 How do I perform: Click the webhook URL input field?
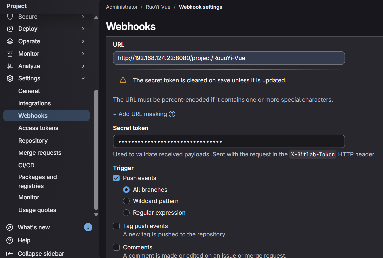(x=229, y=58)
